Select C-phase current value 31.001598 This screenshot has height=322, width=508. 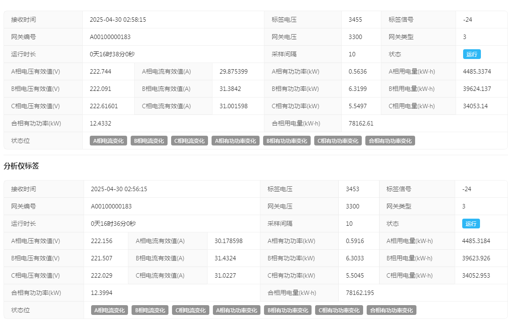[234, 106]
